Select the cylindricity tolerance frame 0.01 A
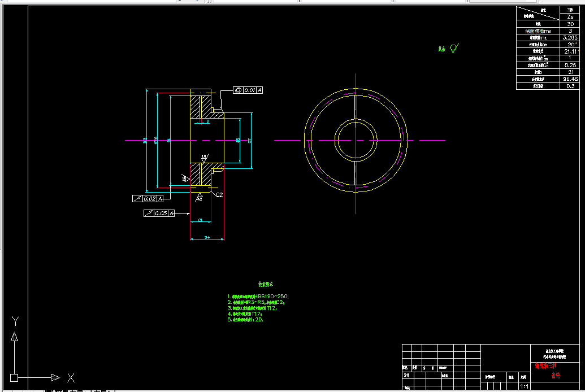The width and height of the screenshot is (585, 392). [x=248, y=90]
